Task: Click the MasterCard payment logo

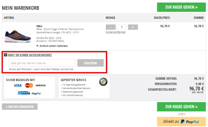Action: point(29,86)
